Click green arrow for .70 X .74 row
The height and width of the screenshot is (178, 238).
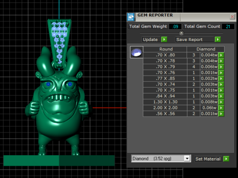[221, 85]
